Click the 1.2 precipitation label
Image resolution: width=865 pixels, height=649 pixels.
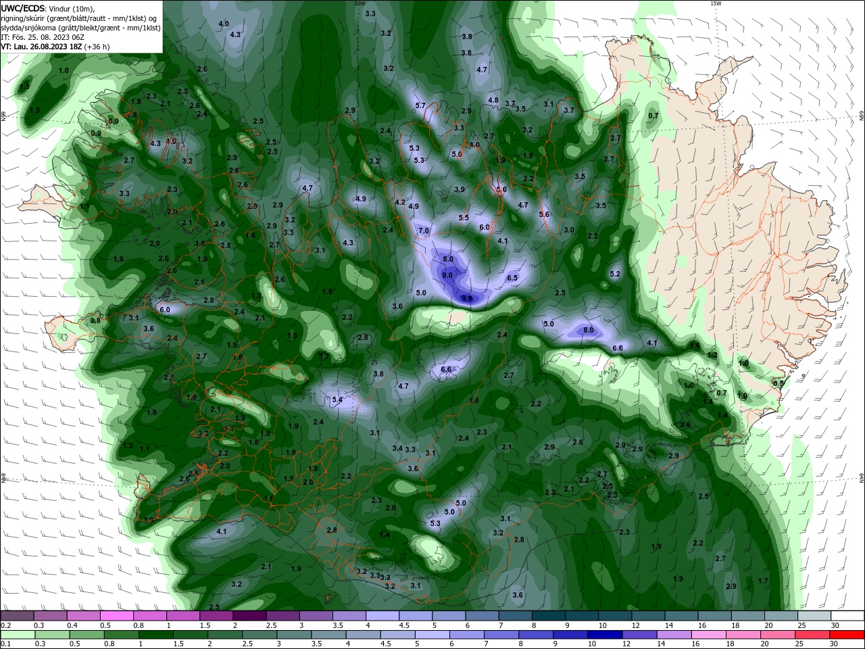click(x=712, y=354)
